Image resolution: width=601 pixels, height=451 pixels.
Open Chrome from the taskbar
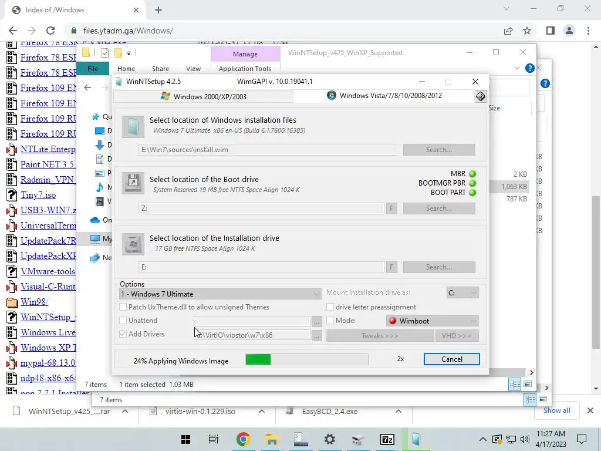[x=243, y=439]
